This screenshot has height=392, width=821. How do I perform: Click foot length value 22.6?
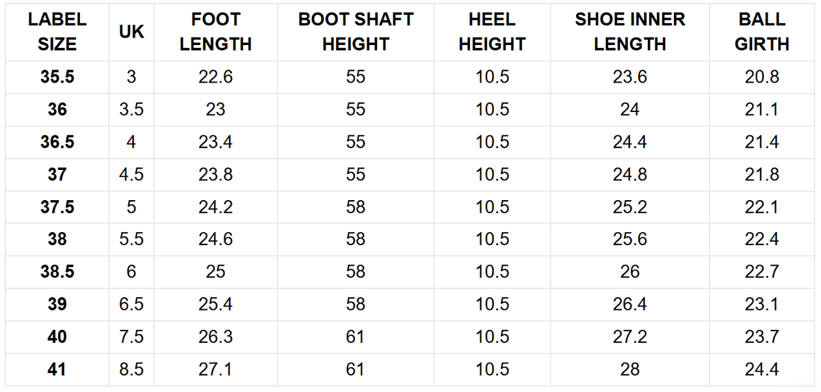point(216,77)
